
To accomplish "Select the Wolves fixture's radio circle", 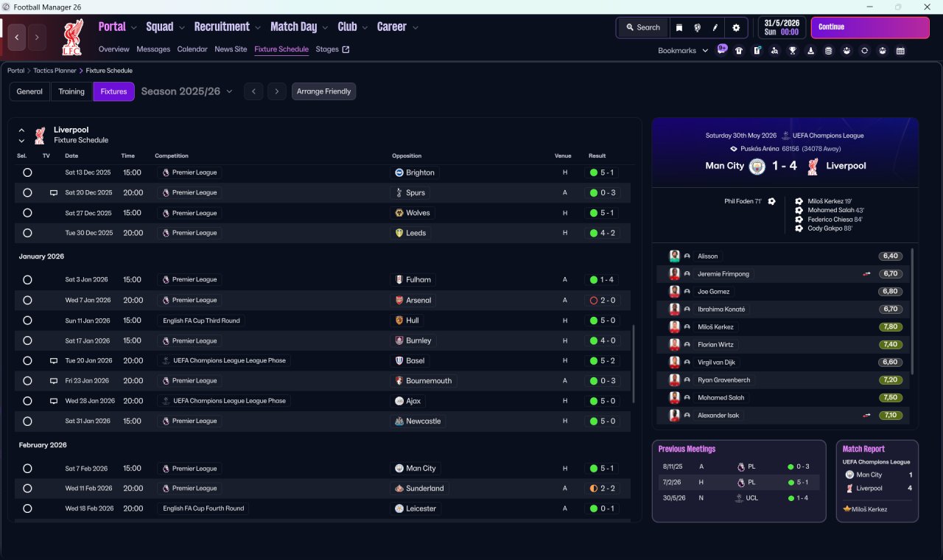I will tap(27, 213).
